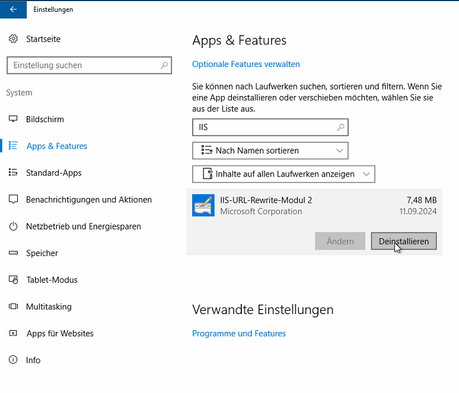Click the Netzbetrieb power icon
This screenshot has height=393, width=459.
[13, 226]
